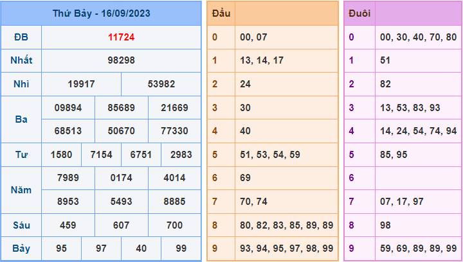
Task: Click the Đầu row 3 value 30
Action: (245, 108)
